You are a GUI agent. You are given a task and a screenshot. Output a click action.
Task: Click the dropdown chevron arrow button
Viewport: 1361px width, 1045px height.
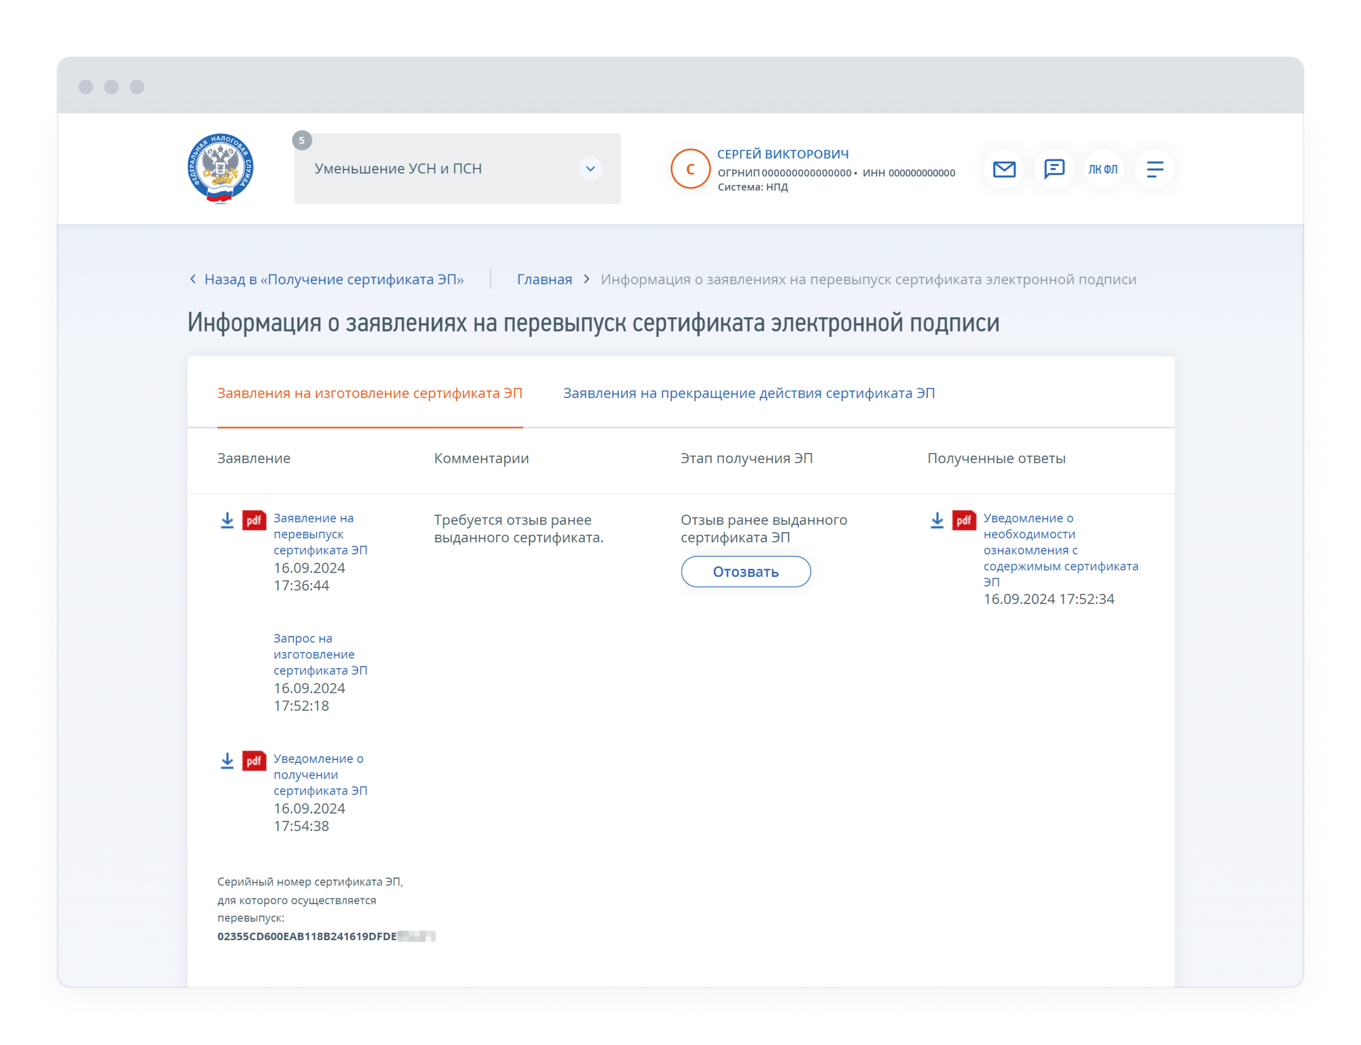tap(590, 169)
